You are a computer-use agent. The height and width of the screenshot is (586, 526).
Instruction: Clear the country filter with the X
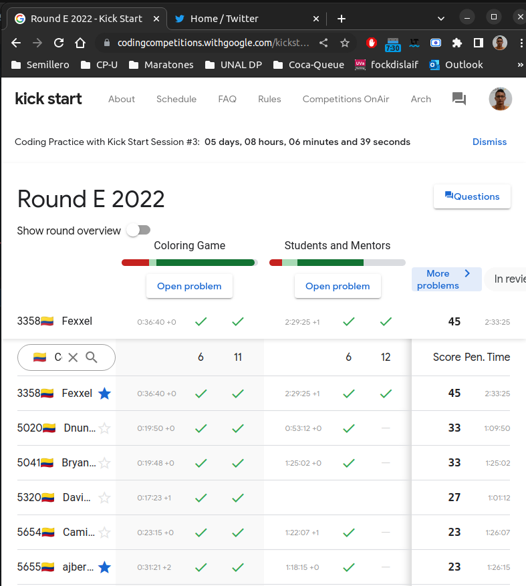pyautogui.click(x=74, y=357)
